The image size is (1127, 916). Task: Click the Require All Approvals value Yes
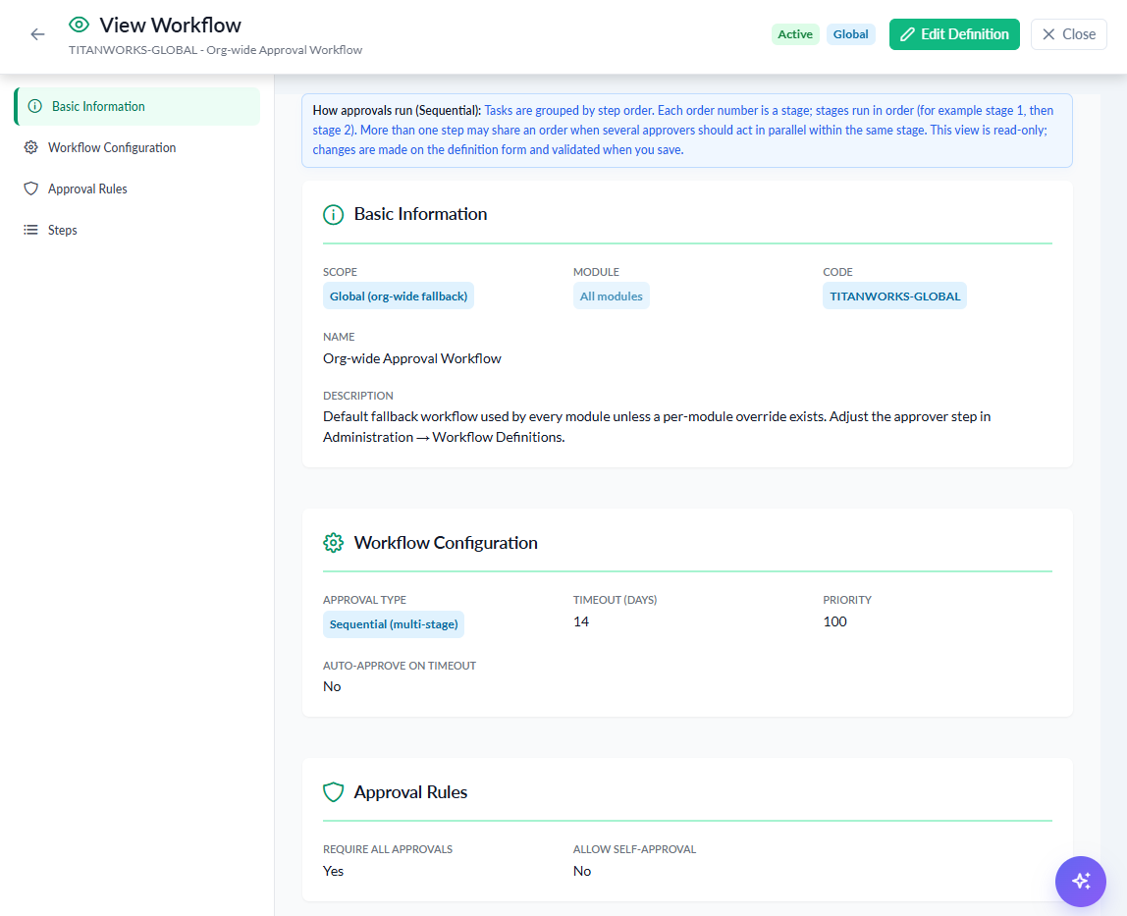point(333,872)
